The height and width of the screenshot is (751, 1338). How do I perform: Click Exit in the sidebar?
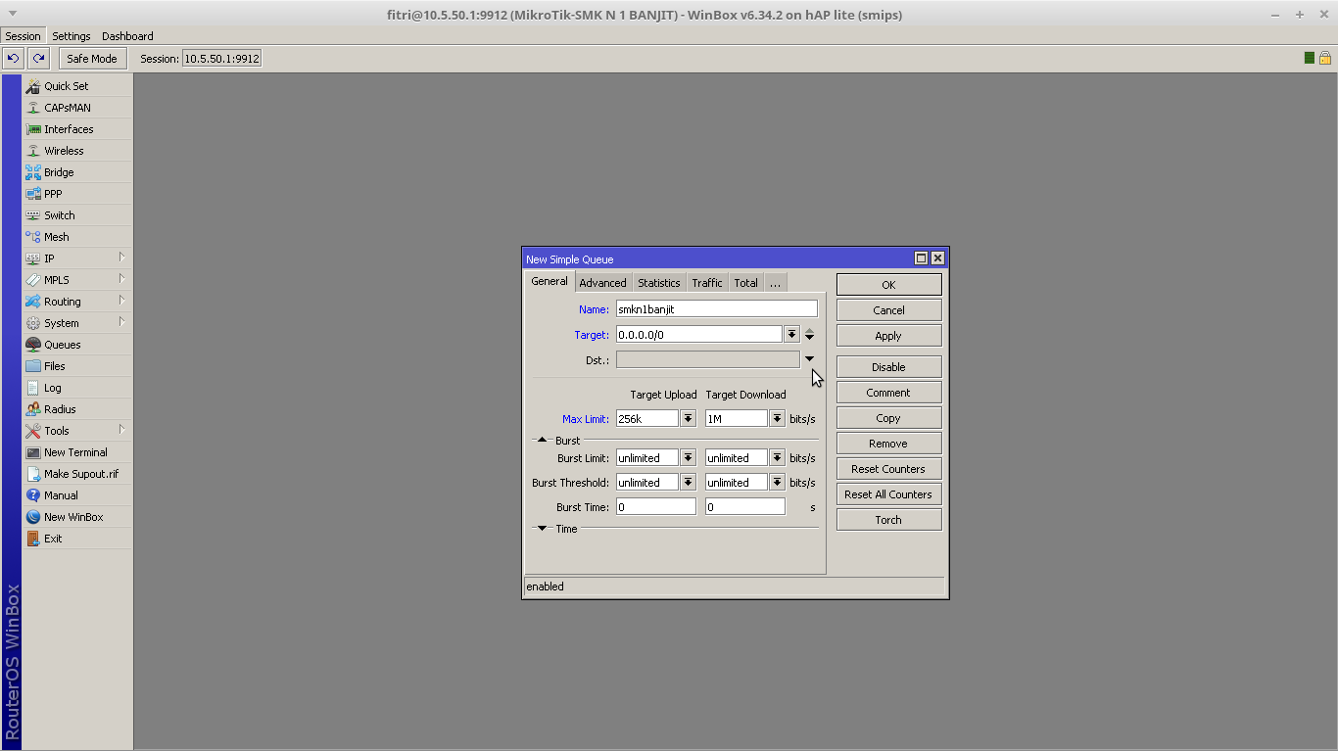76,539
